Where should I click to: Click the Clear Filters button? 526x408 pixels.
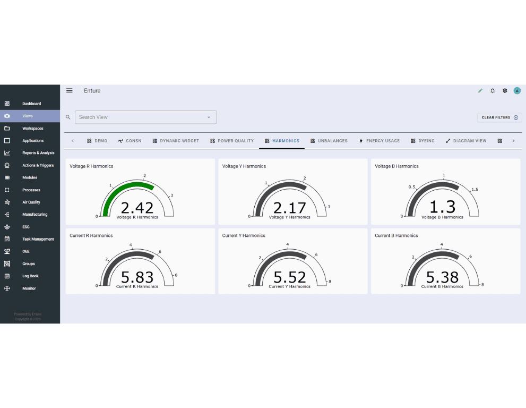pos(499,117)
